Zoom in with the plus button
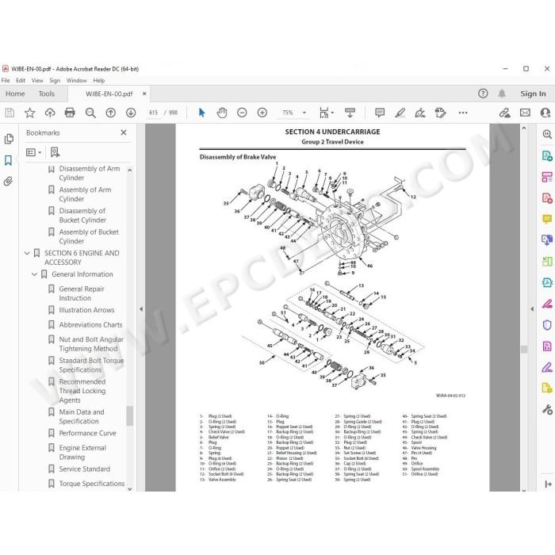This screenshot has width=555, height=555. tap(262, 113)
